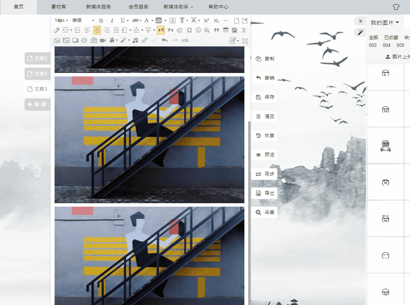Viewport: 410px width, 305px height.
Task: Click the 采集 button
Action: point(264,212)
